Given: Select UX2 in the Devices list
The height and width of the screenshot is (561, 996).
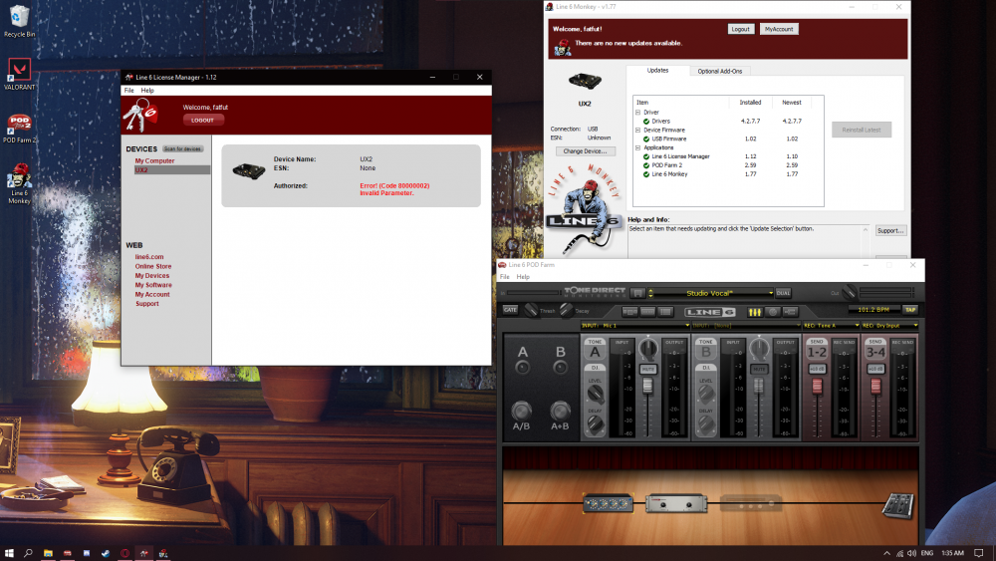Looking at the screenshot, I should coord(141,170).
